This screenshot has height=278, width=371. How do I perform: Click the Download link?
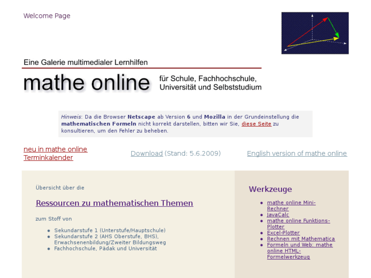(146, 154)
